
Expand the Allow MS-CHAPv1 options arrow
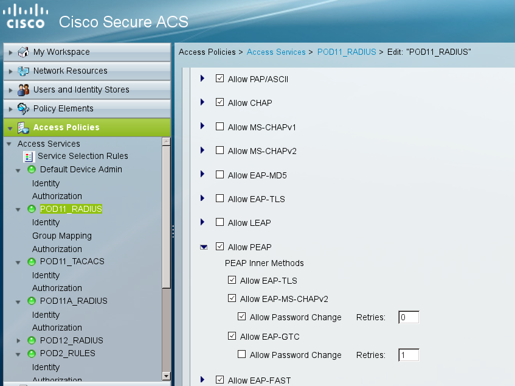coord(202,126)
